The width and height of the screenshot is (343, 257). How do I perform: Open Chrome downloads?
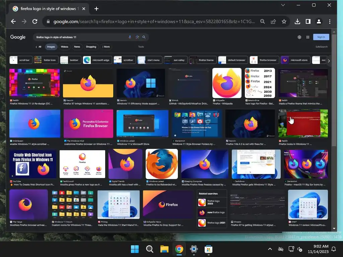click(297, 21)
